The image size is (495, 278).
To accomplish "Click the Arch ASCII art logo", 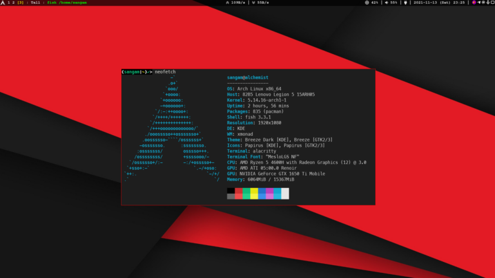I will [172, 129].
